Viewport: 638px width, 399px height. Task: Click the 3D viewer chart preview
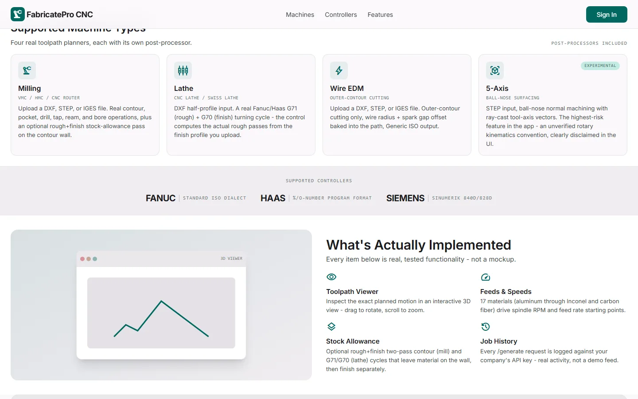pos(161,313)
